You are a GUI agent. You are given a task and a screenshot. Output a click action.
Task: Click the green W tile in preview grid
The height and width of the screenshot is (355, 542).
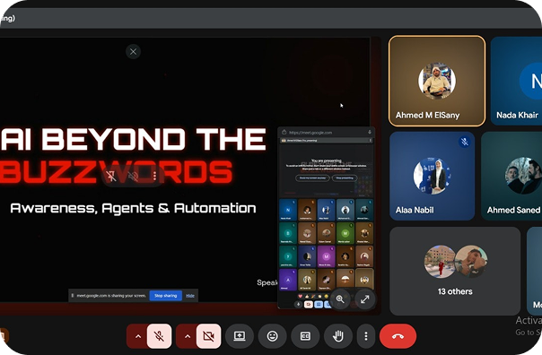pyautogui.click(x=345, y=233)
